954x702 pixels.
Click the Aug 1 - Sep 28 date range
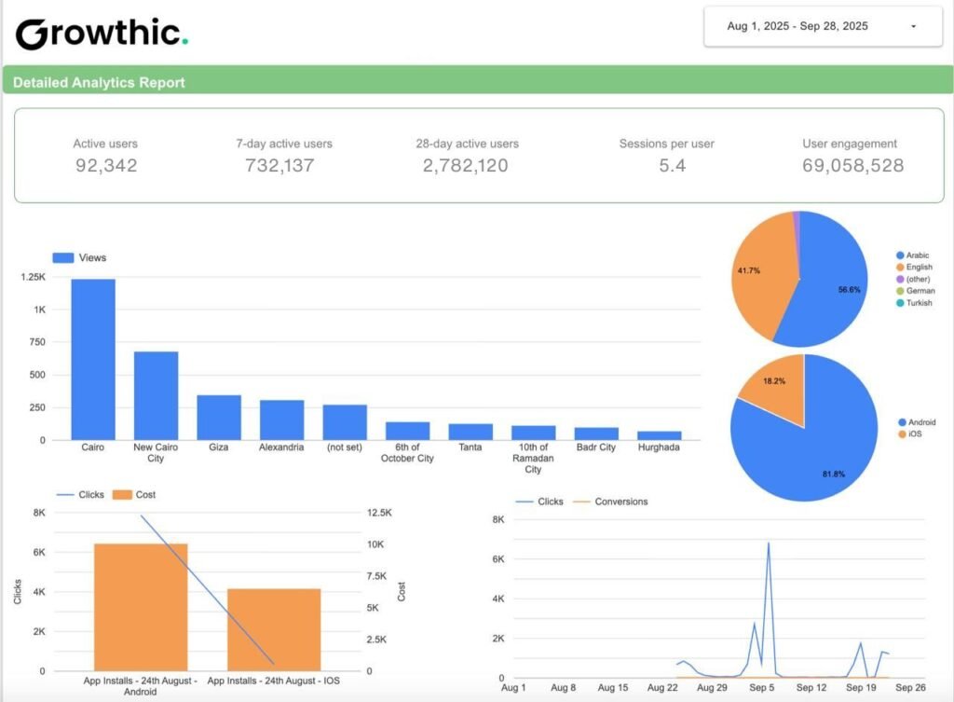[797, 27]
